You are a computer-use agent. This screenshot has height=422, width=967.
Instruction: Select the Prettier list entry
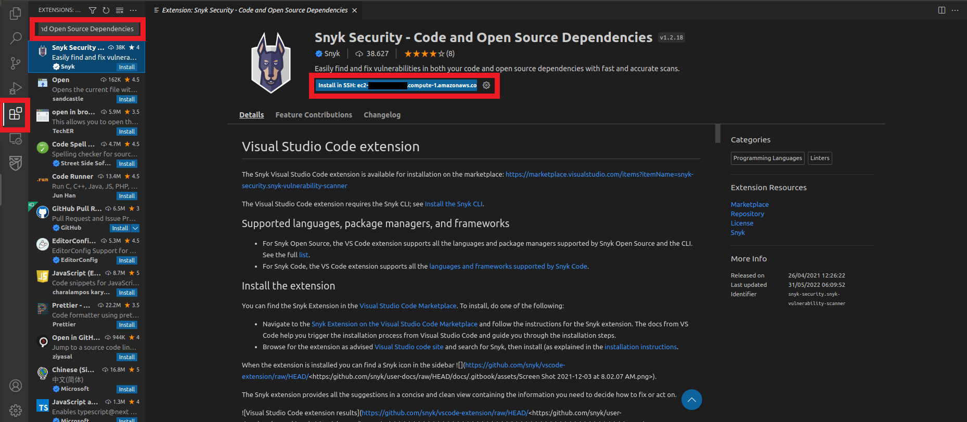(87, 314)
